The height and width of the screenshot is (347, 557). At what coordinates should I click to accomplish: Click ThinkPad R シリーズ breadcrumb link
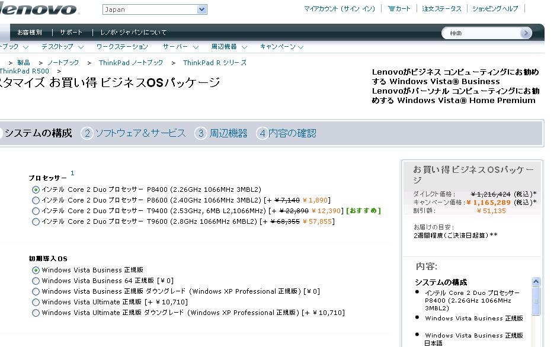coord(215,63)
